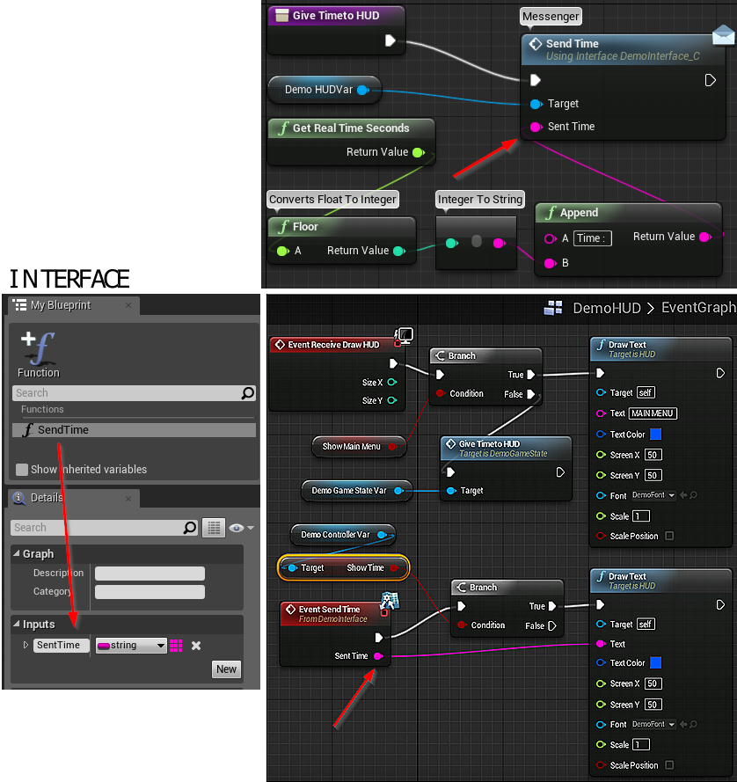
Task: Open the property visibility eye icon in Details
Action: point(238,528)
